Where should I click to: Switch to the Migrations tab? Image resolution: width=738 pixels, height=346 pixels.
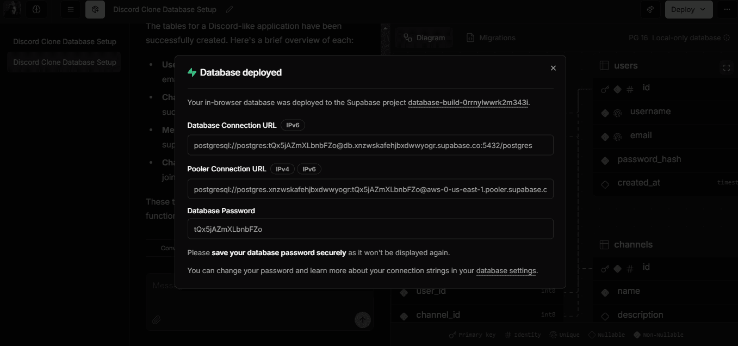click(x=491, y=38)
